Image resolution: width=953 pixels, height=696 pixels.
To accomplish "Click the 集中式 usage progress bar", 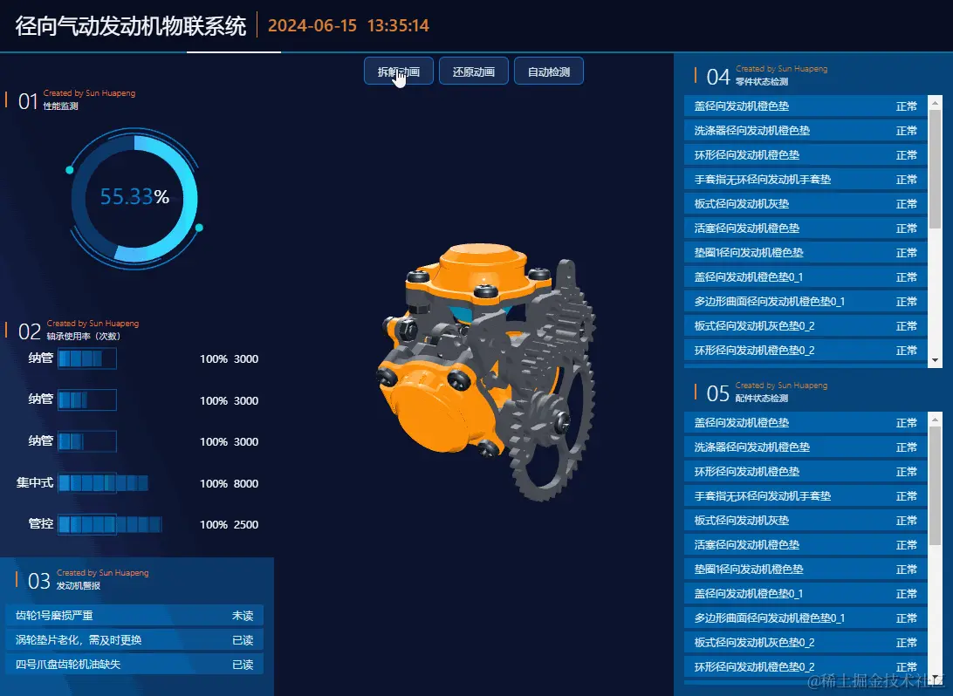I will 103,483.
